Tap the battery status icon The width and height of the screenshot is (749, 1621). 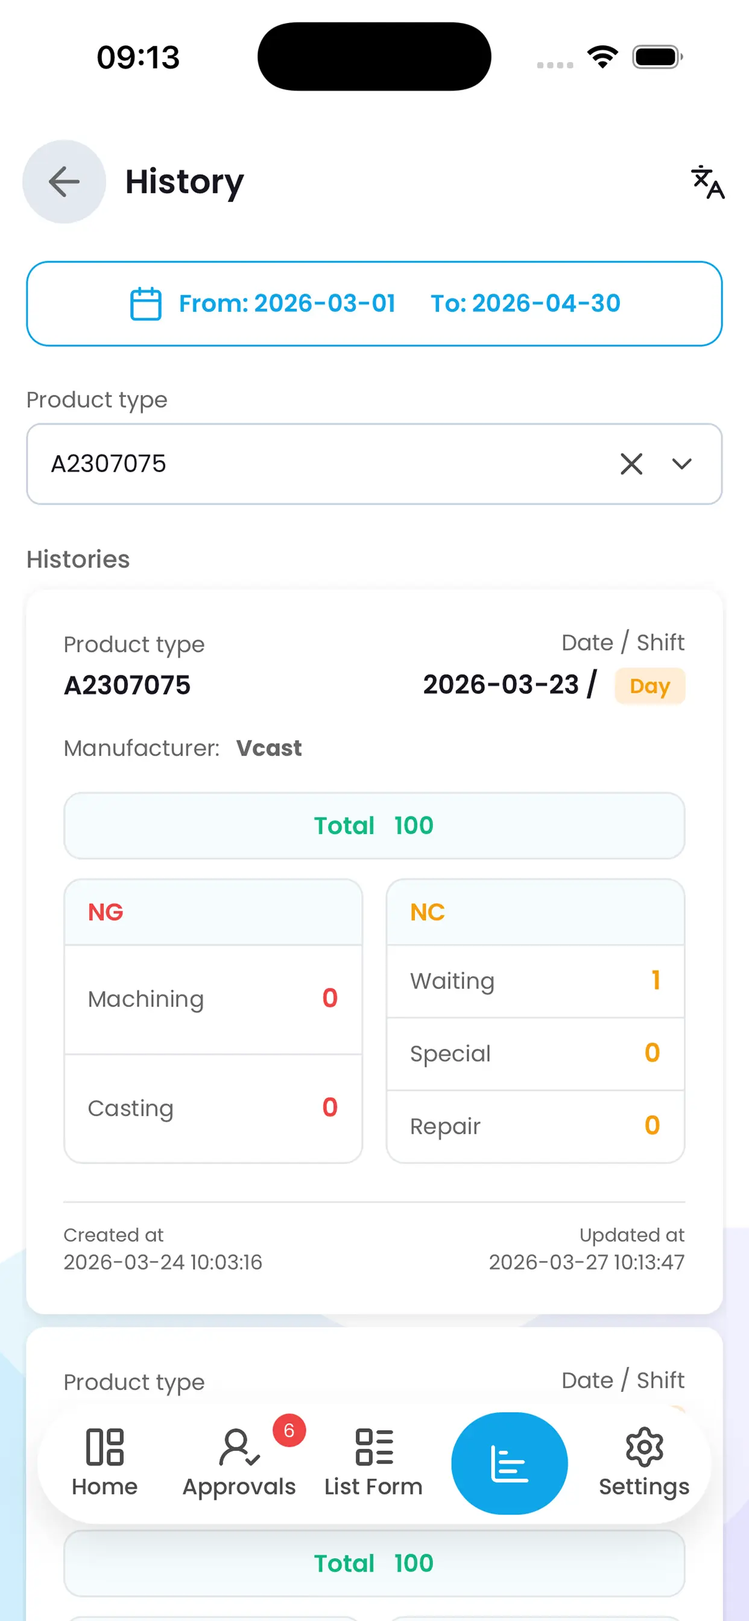(x=658, y=57)
